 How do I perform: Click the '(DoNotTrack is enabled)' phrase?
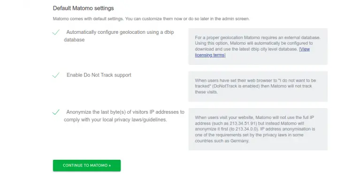click(236, 86)
